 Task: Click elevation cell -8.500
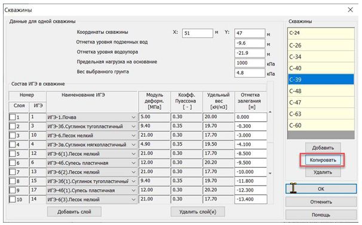pos(251,154)
